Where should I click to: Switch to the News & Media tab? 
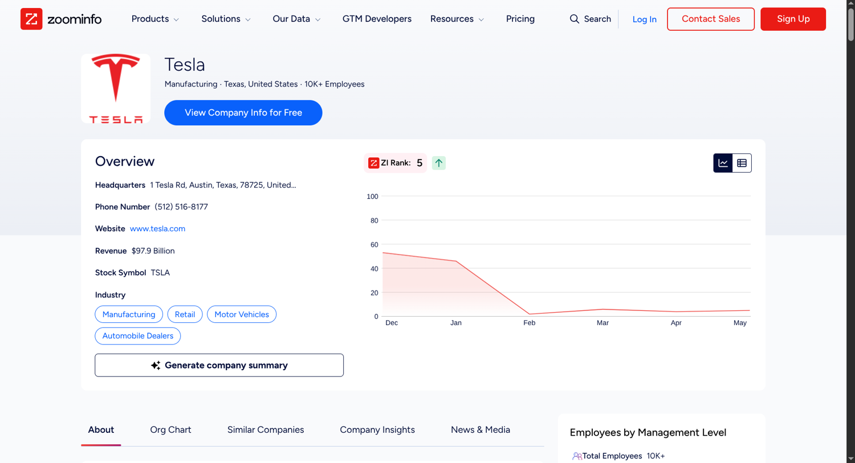(x=481, y=430)
